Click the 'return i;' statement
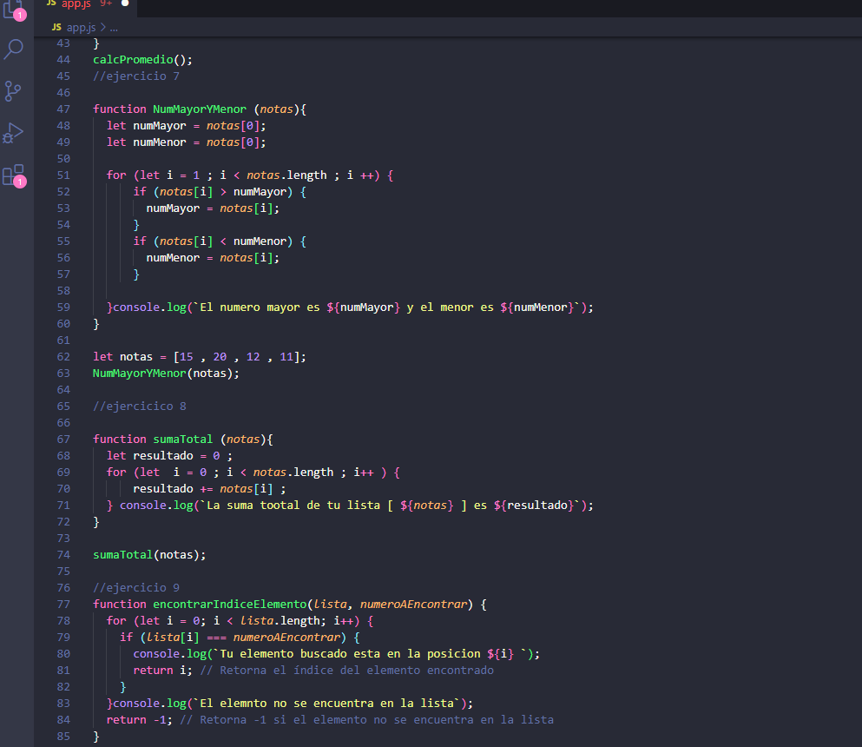This screenshot has width=862, height=747. click(x=162, y=670)
